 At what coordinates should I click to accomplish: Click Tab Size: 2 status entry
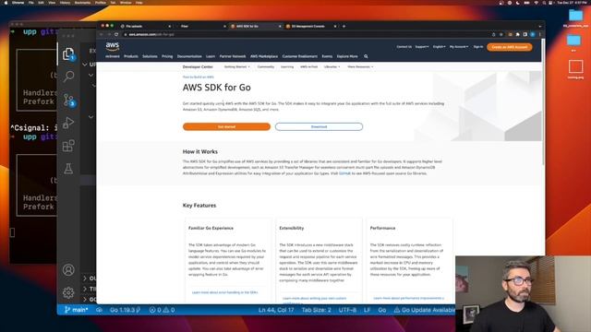point(316,310)
